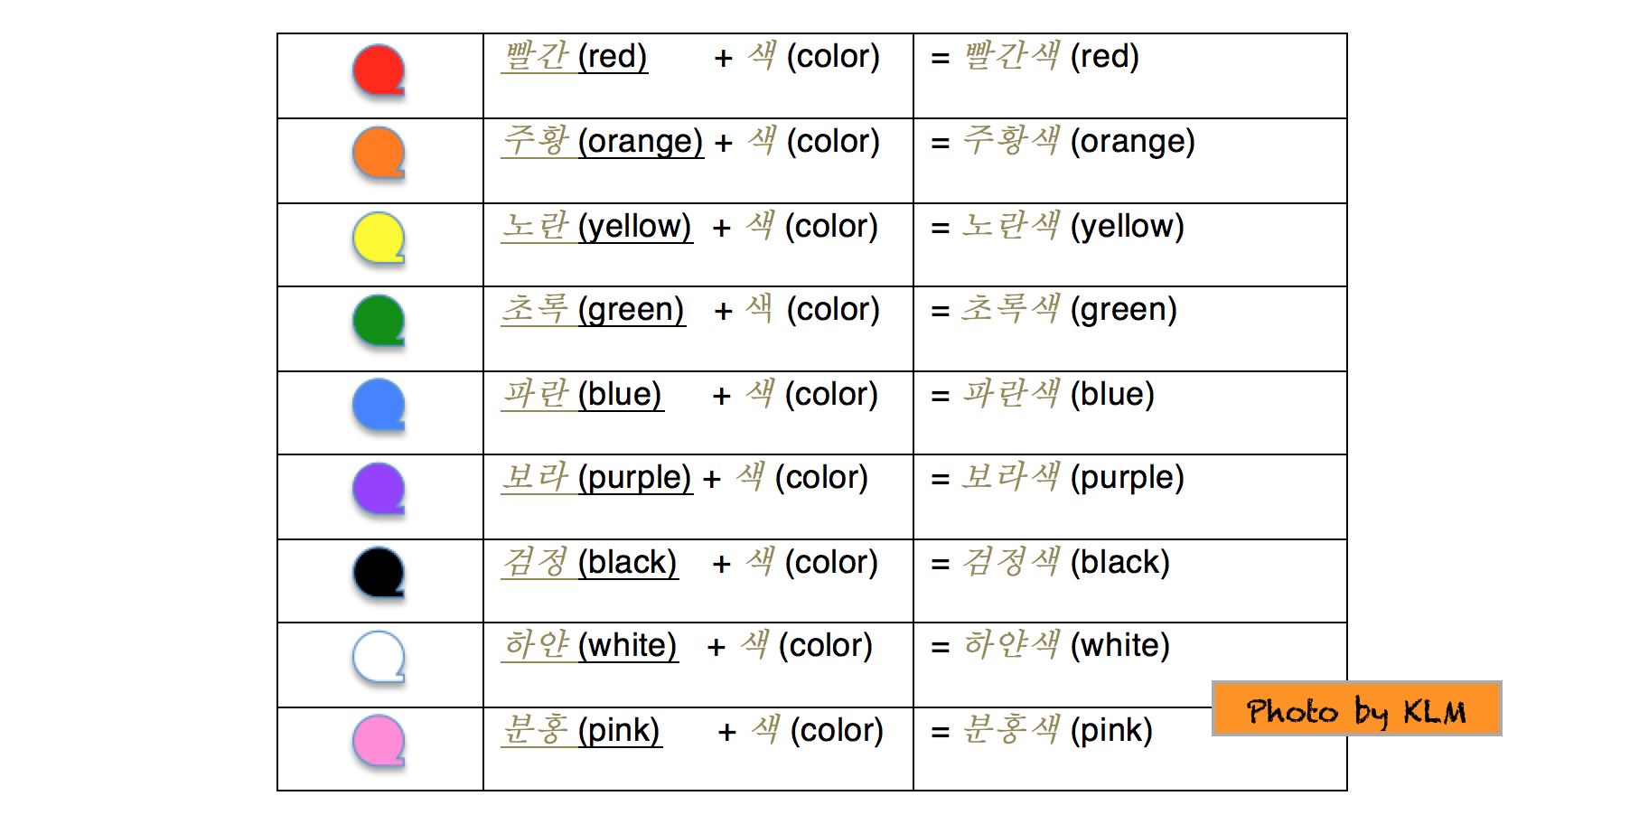Click the orange speech bubble icon
The height and width of the screenshot is (824, 1639).
point(379,154)
